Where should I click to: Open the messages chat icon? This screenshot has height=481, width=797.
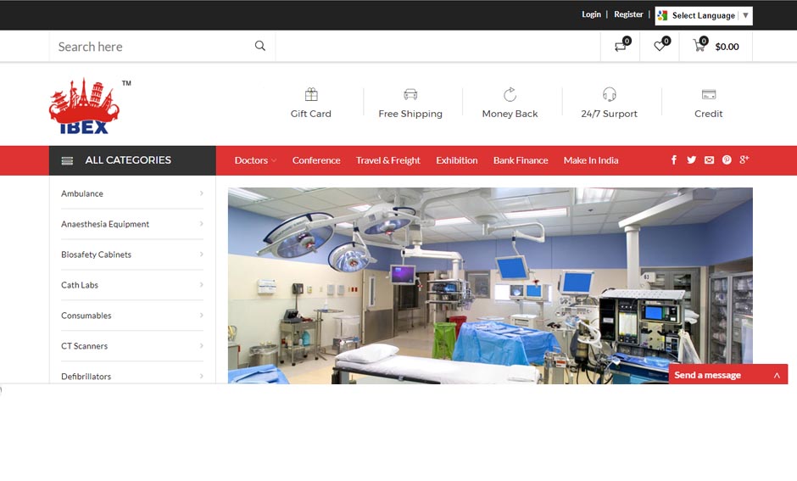[621, 47]
